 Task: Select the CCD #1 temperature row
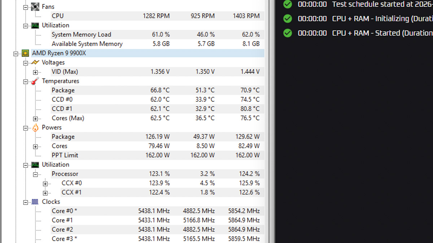[157, 109]
